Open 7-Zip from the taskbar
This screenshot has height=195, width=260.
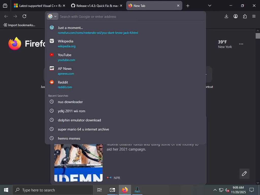pos(112,190)
